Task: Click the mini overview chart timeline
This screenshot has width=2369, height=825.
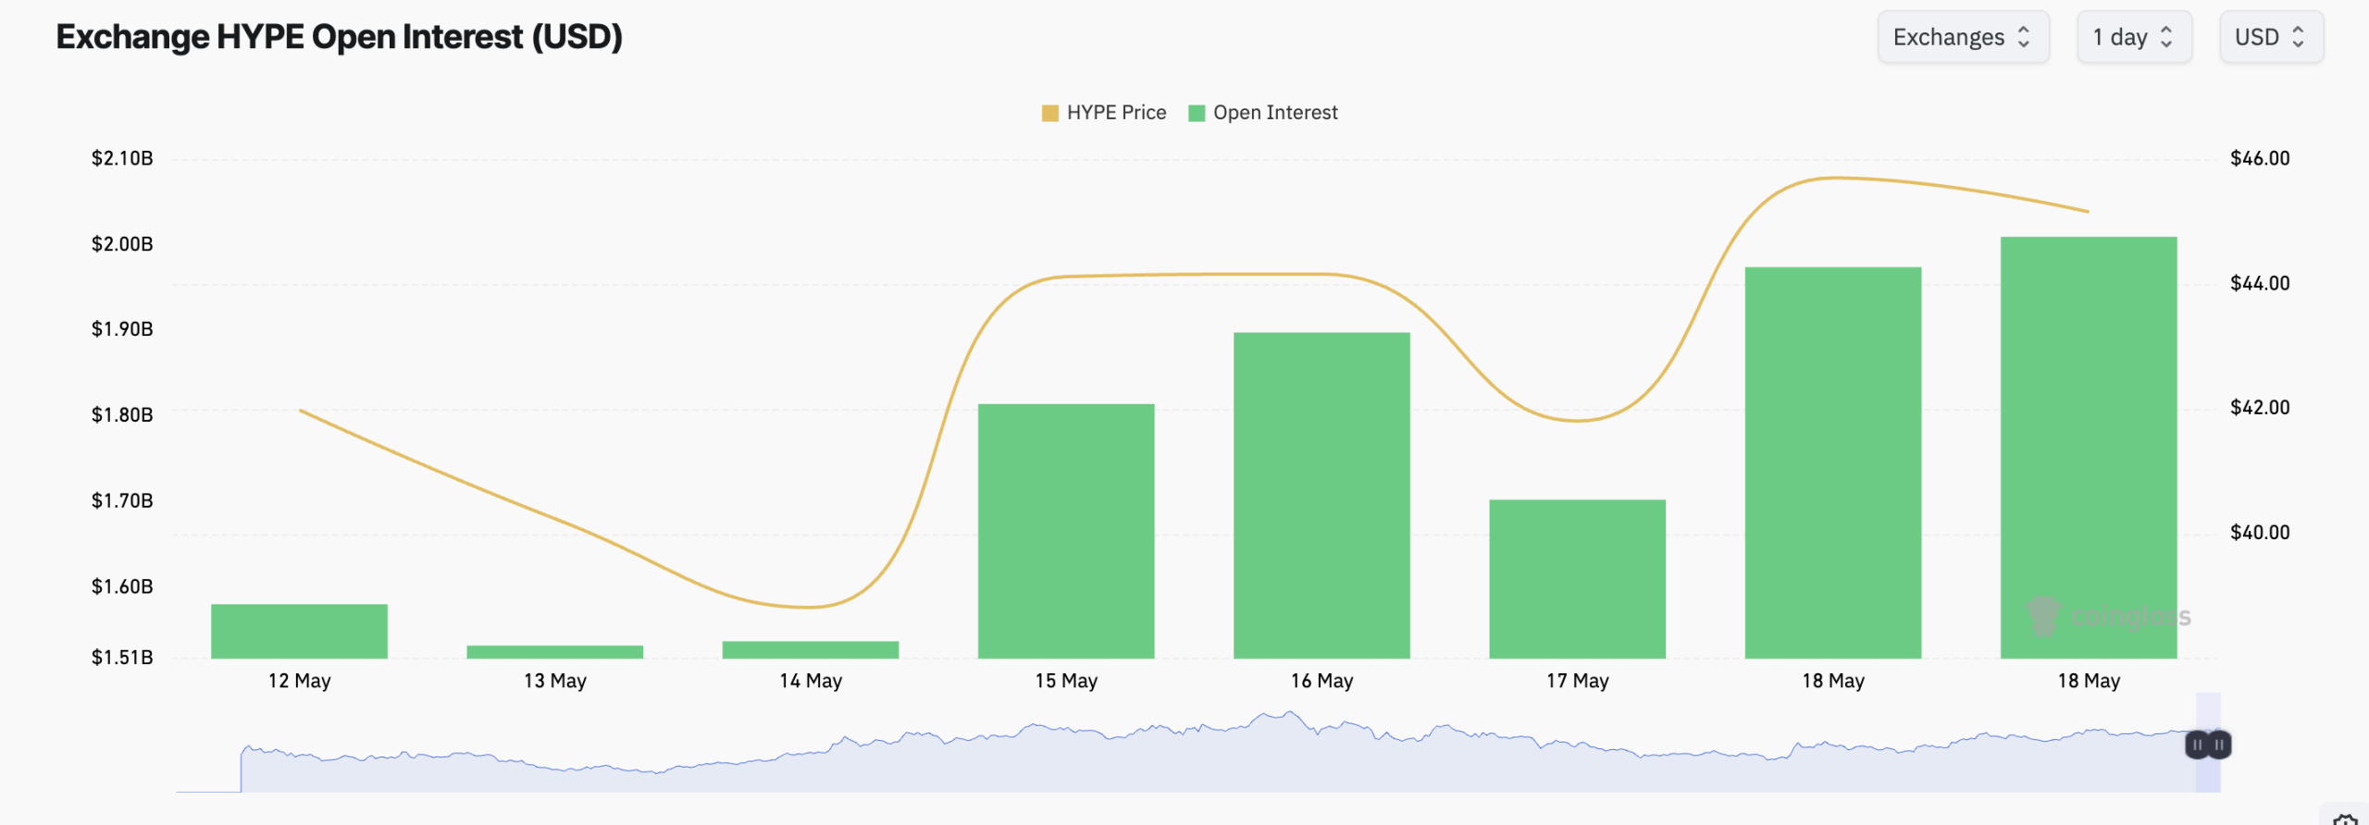Action: click(1198, 749)
